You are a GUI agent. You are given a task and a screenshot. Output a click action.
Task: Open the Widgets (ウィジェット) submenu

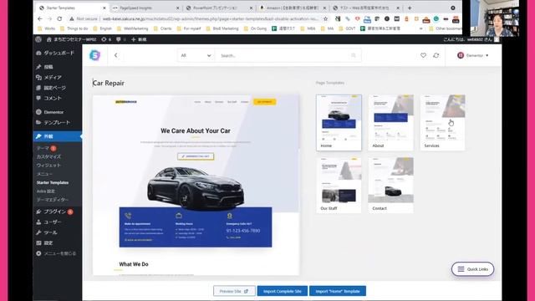(48, 166)
